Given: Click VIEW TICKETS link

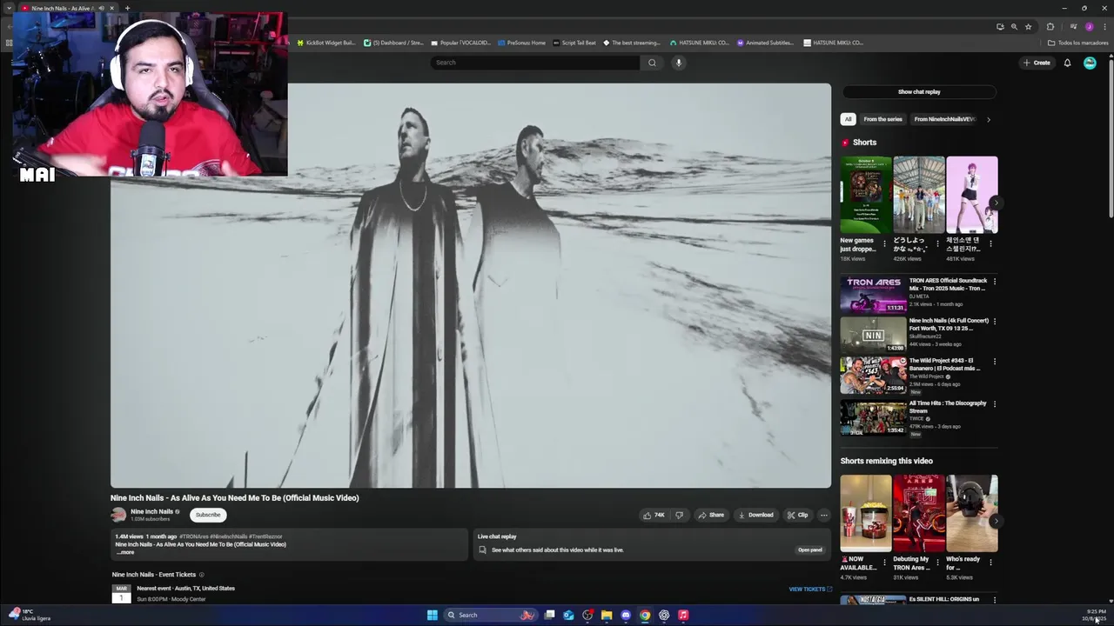Looking at the screenshot, I should [810, 589].
